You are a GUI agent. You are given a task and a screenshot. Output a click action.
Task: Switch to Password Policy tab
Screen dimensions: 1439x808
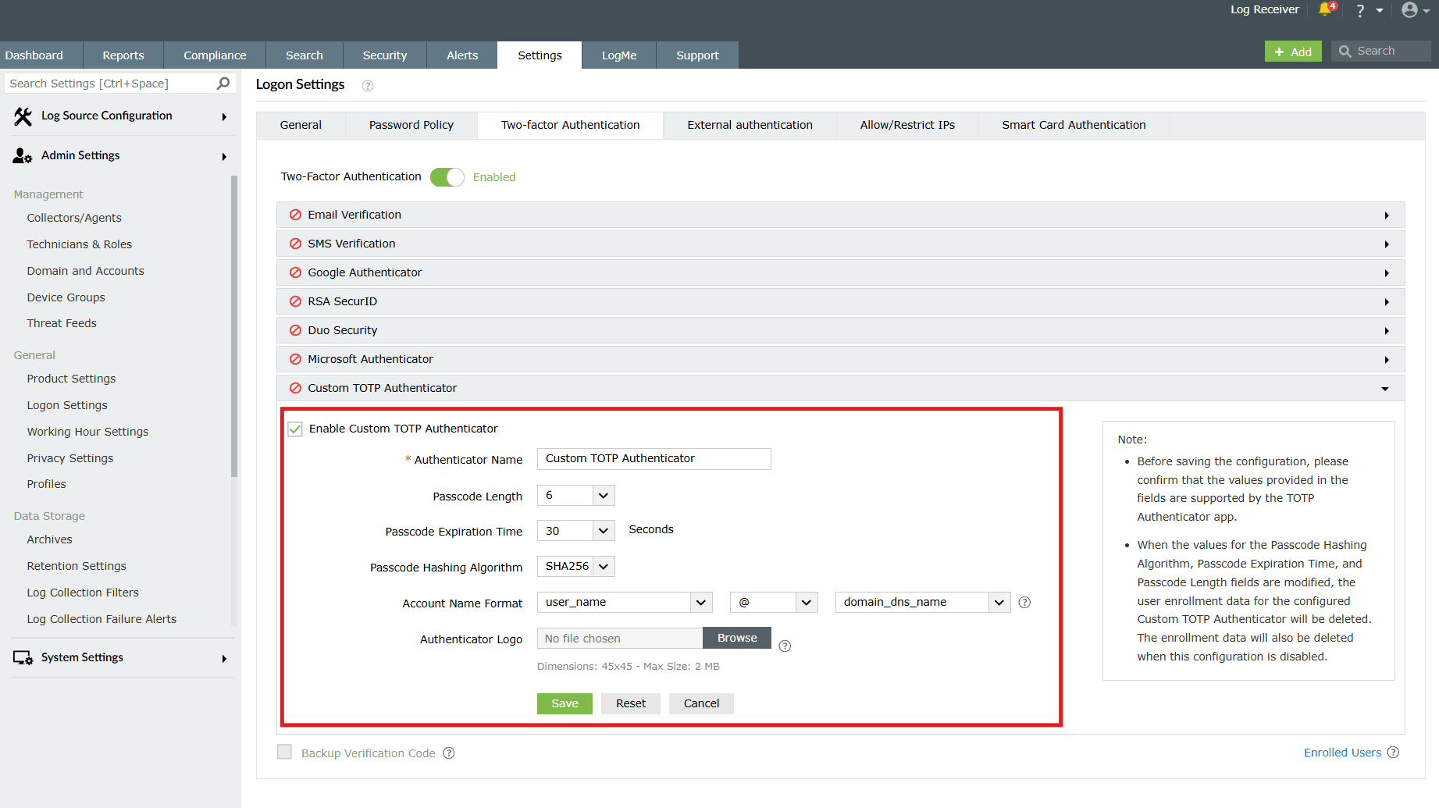click(x=411, y=125)
